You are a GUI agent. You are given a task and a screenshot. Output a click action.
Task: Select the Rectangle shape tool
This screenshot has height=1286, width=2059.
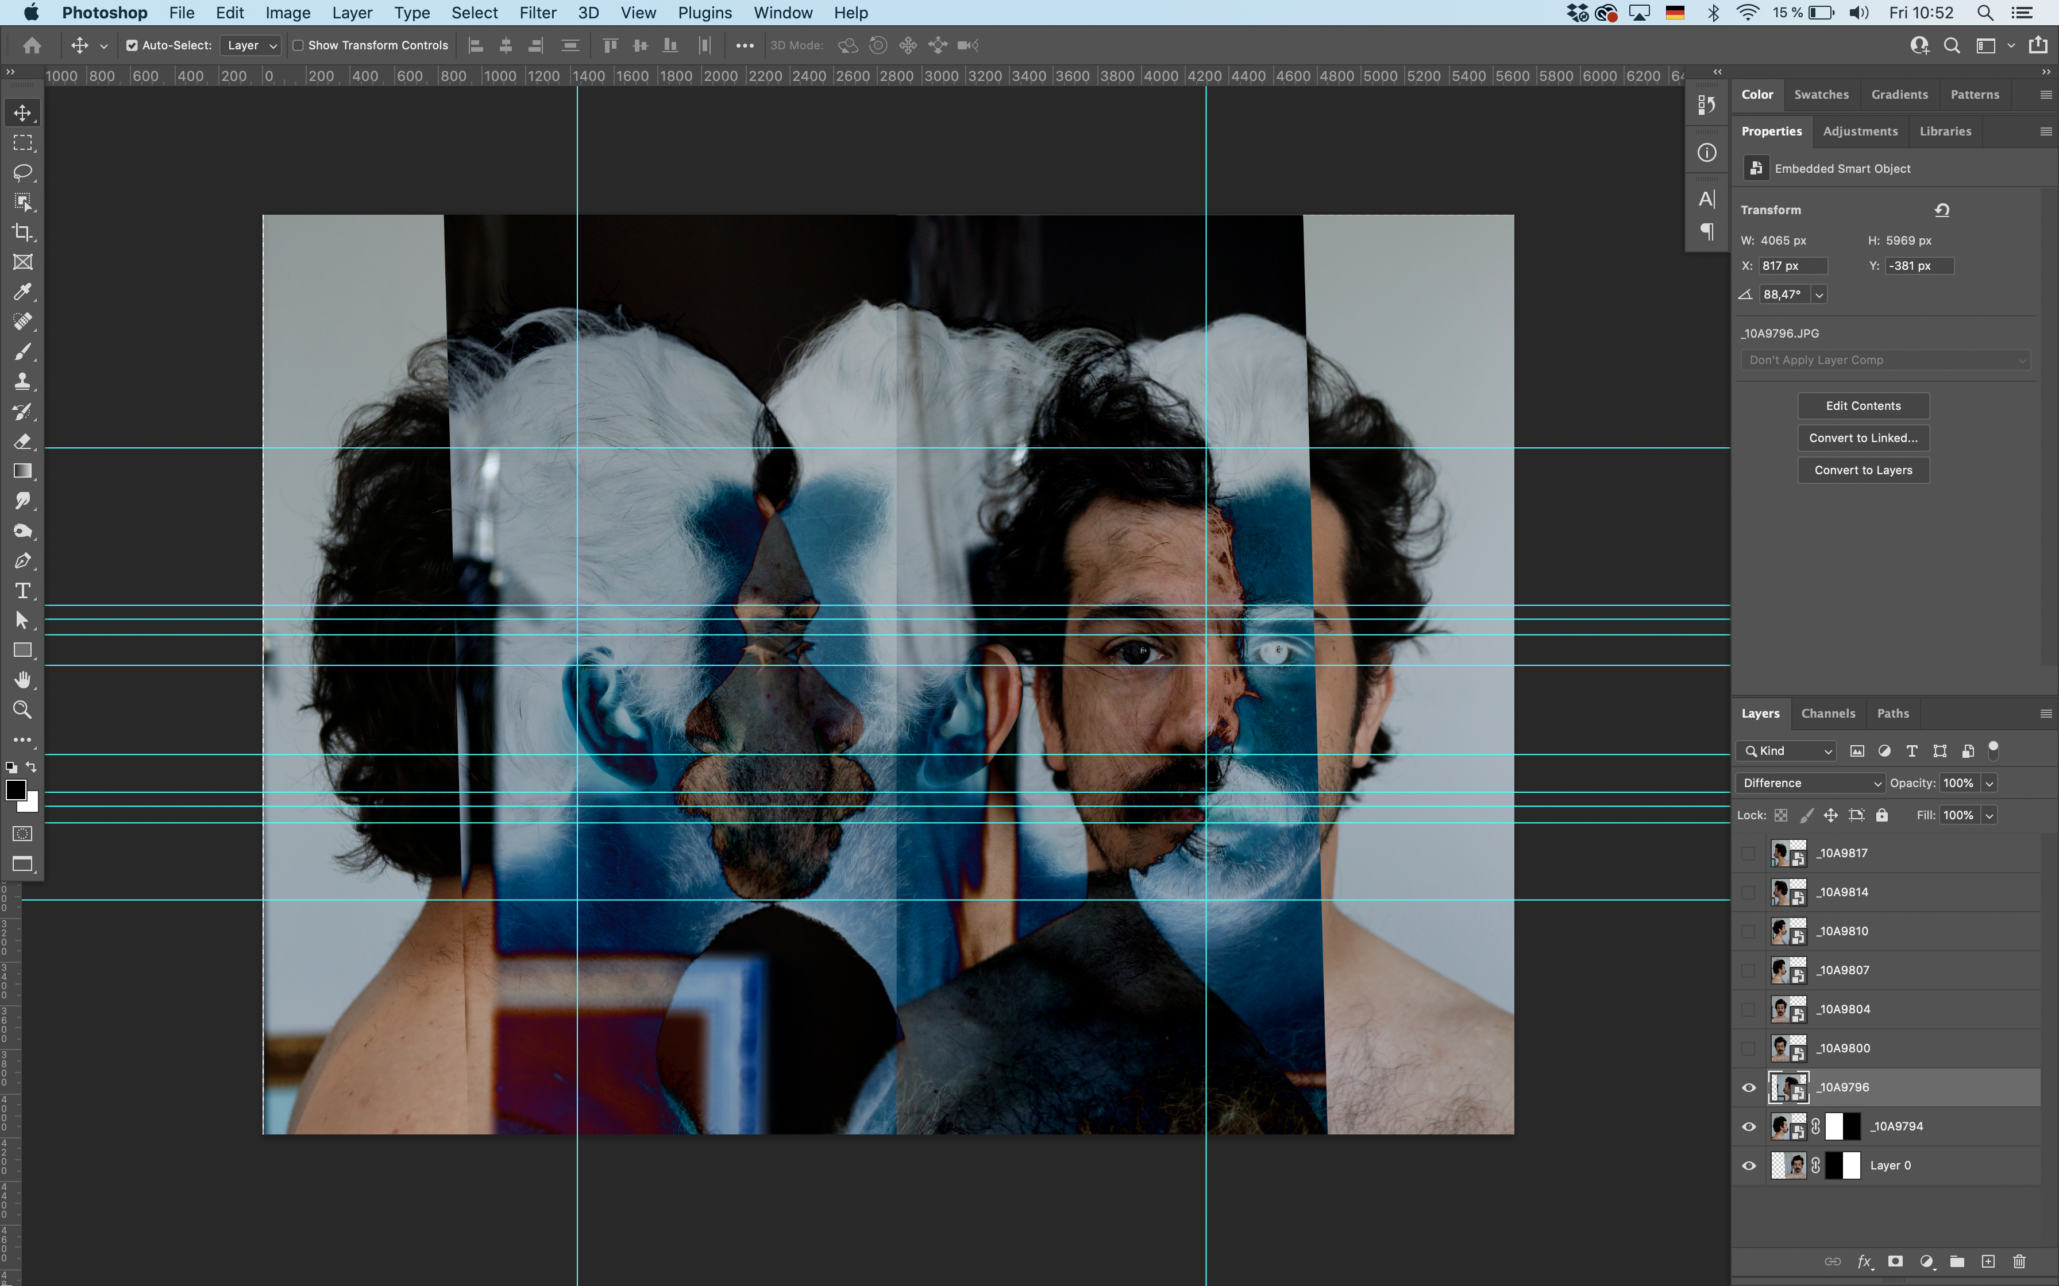pos(23,650)
